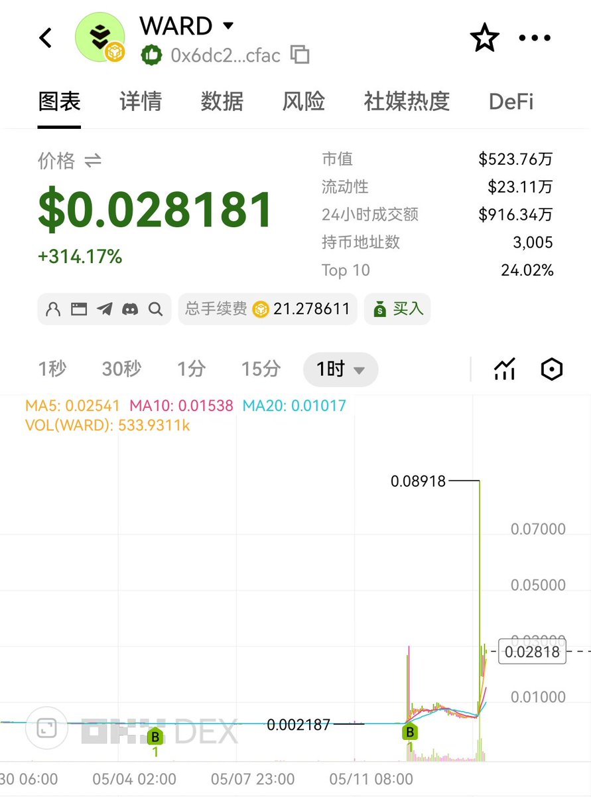Tap the B buy marker near 05/11
Image resolution: width=591 pixels, height=797 pixels.
pyautogui.click(x=410, y=733)
